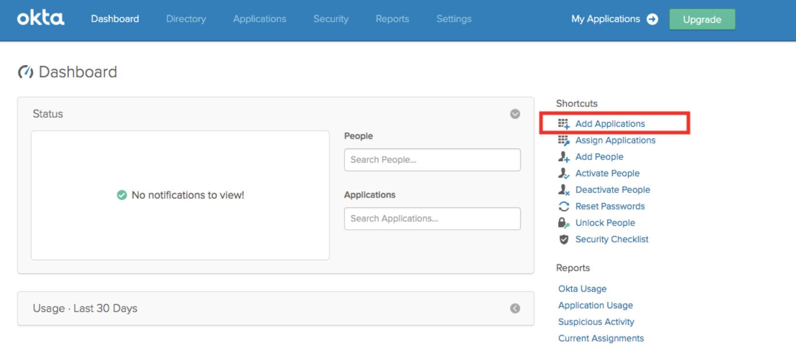Open the Application Usage report

click(595, 305)
